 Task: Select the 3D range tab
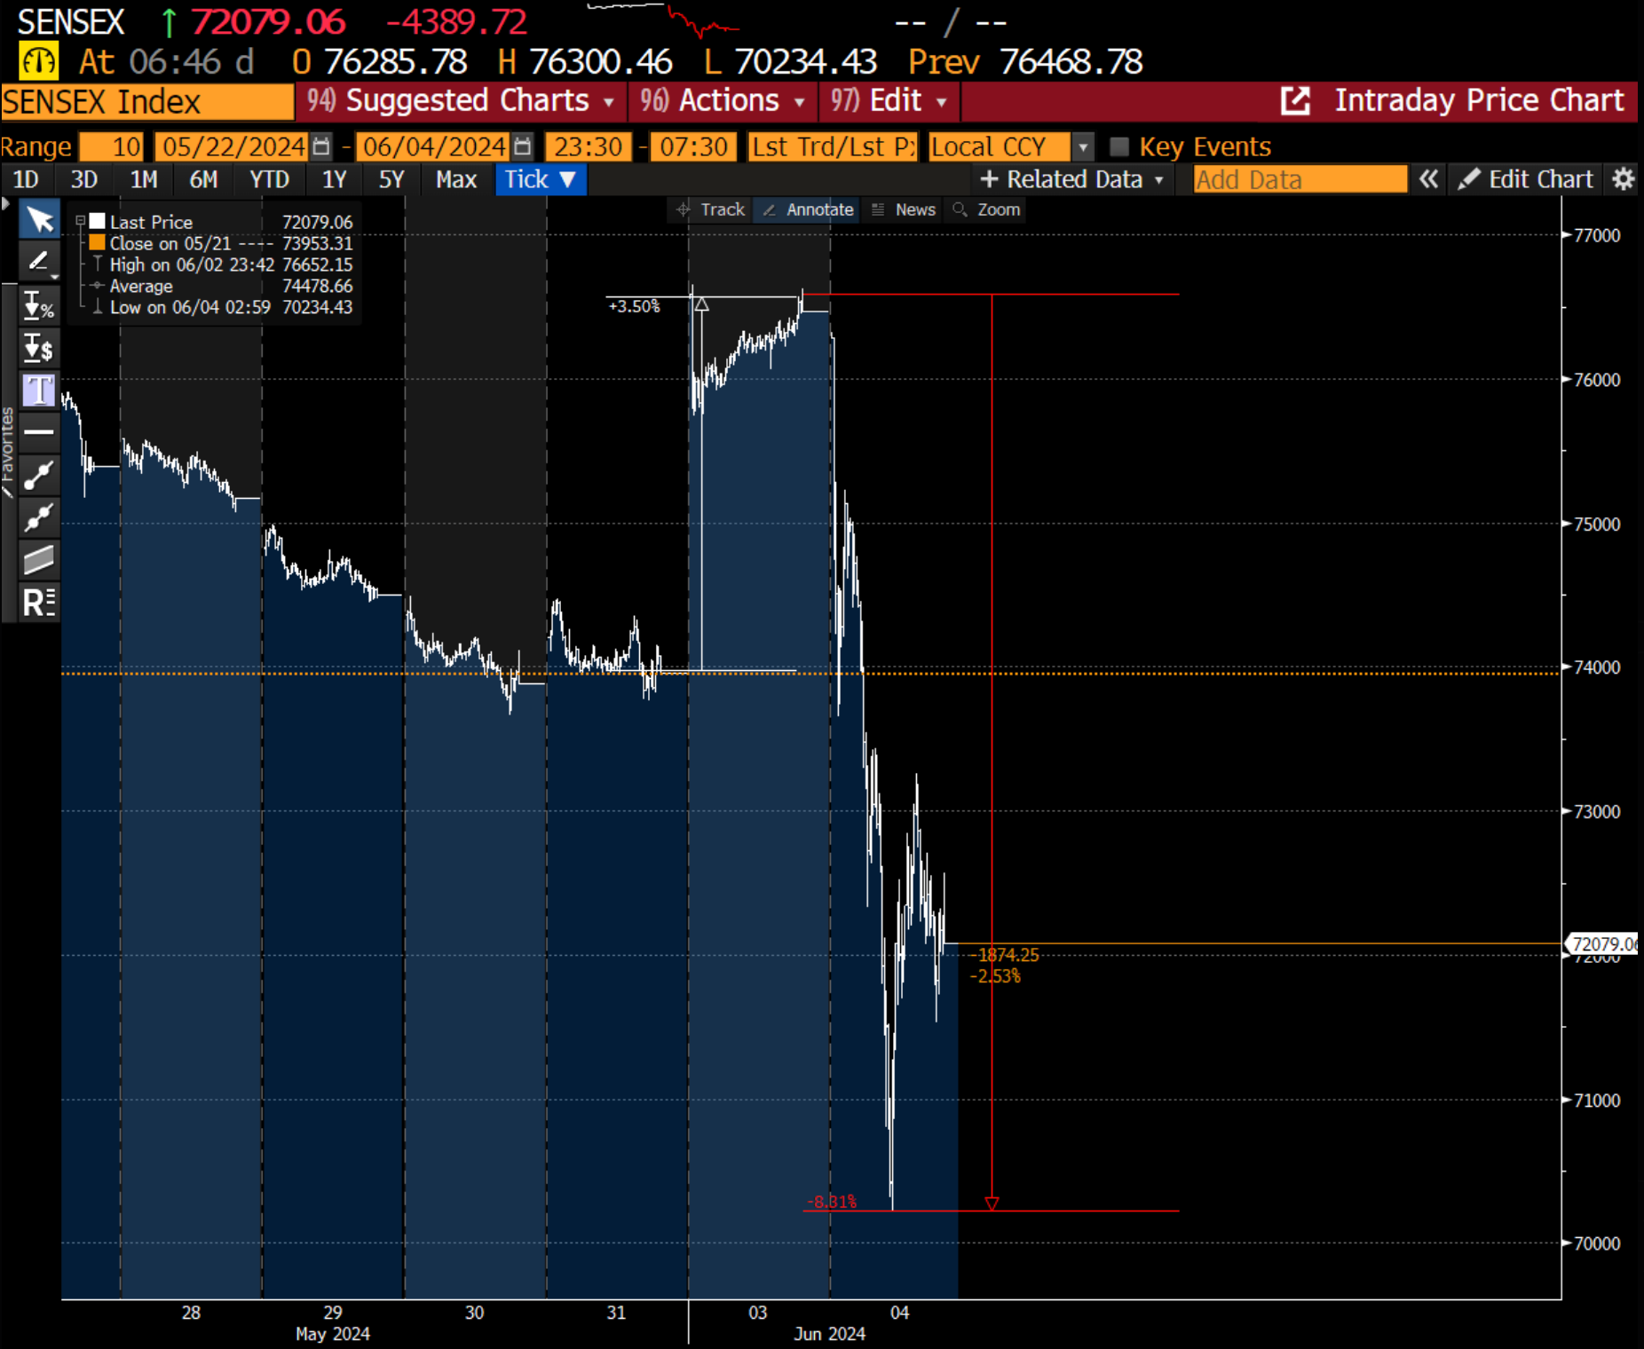pos(84,179)
